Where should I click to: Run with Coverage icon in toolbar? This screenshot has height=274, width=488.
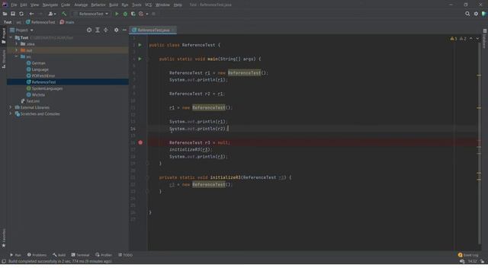tap(133, 14)
